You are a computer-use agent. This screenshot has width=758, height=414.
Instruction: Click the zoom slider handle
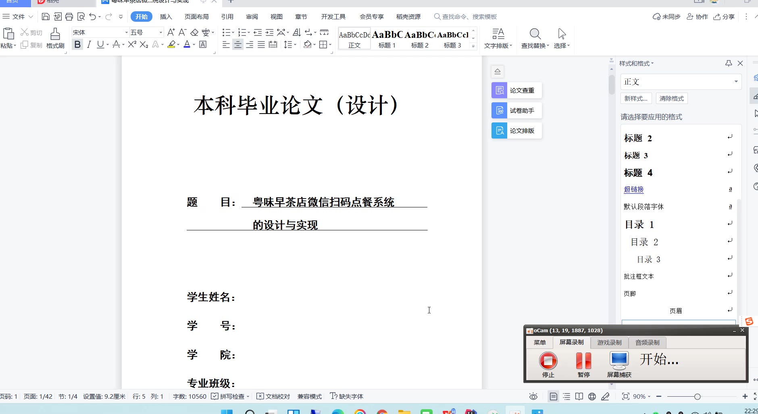click(x=697, y=397)
